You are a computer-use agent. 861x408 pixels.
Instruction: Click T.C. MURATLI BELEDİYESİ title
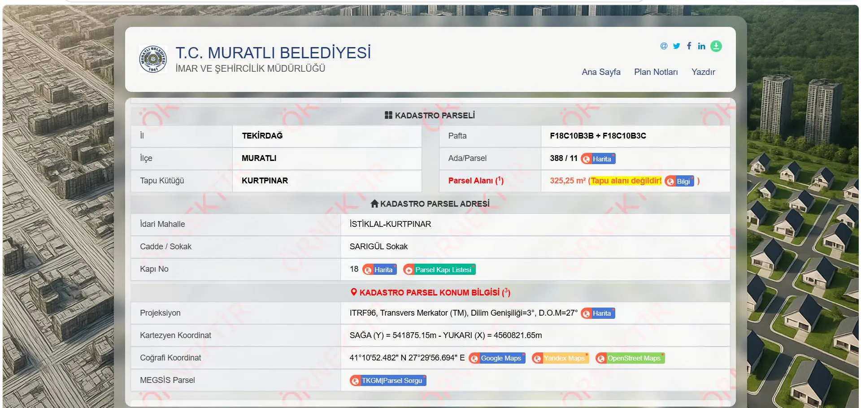[x=273, y=53]
